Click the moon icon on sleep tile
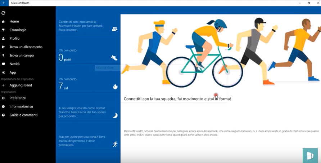The image size is (321, 163). tap(115, 115)
